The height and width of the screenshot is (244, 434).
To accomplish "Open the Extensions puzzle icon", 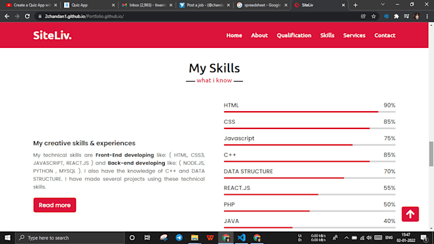I will (396, 17).
